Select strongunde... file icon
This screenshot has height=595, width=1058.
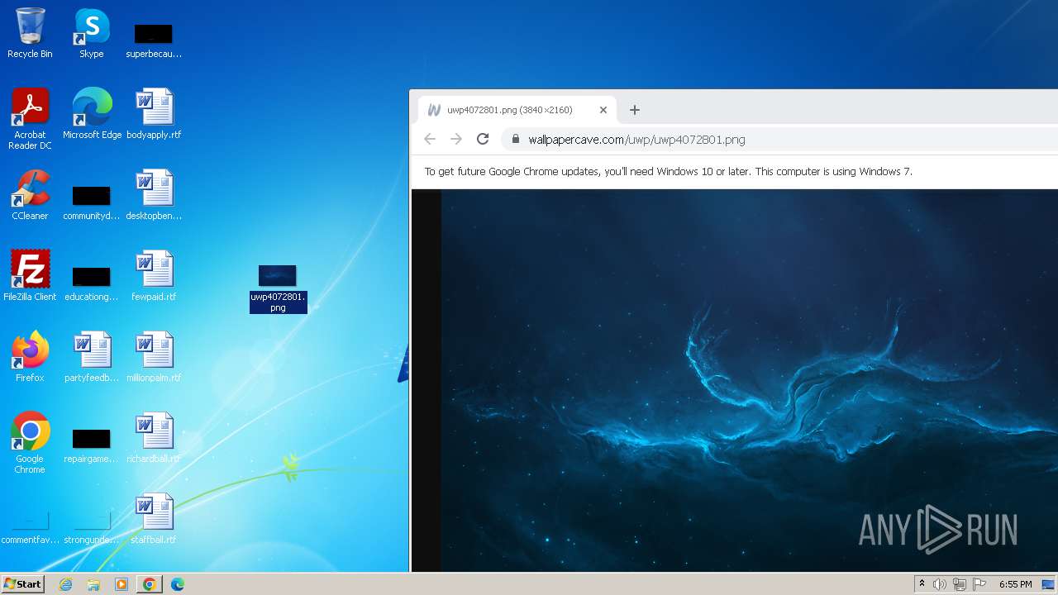pyautogui.click(x=92, y=528)
